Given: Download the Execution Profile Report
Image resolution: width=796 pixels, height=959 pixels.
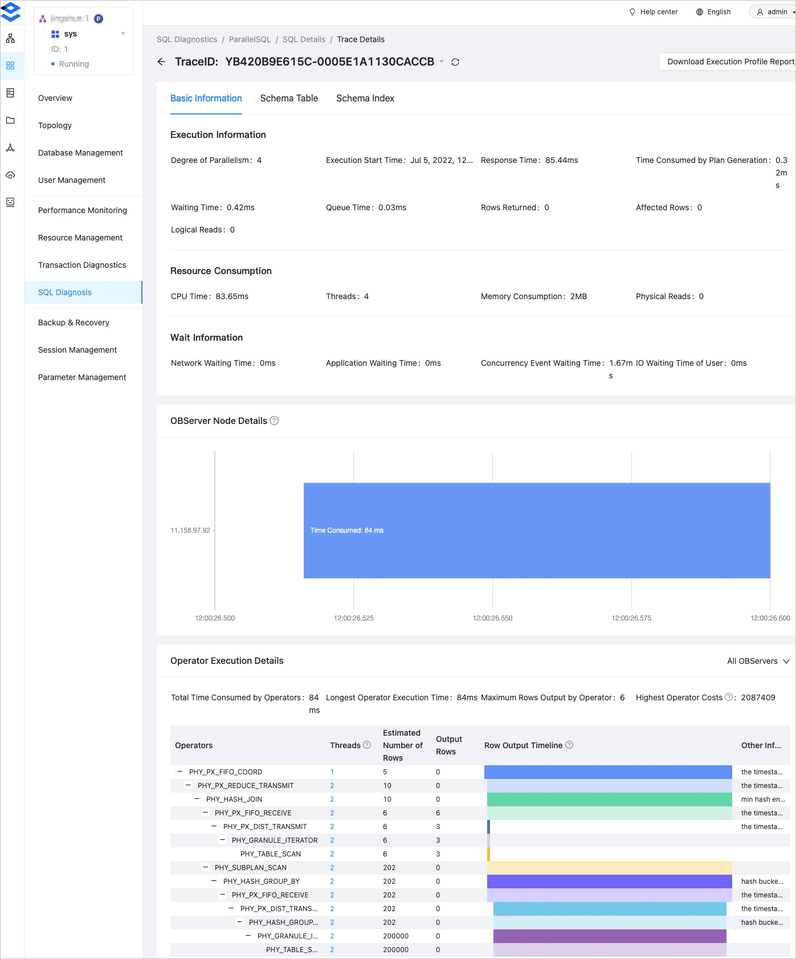Looking at the screenshot, I should coord(727,62).
